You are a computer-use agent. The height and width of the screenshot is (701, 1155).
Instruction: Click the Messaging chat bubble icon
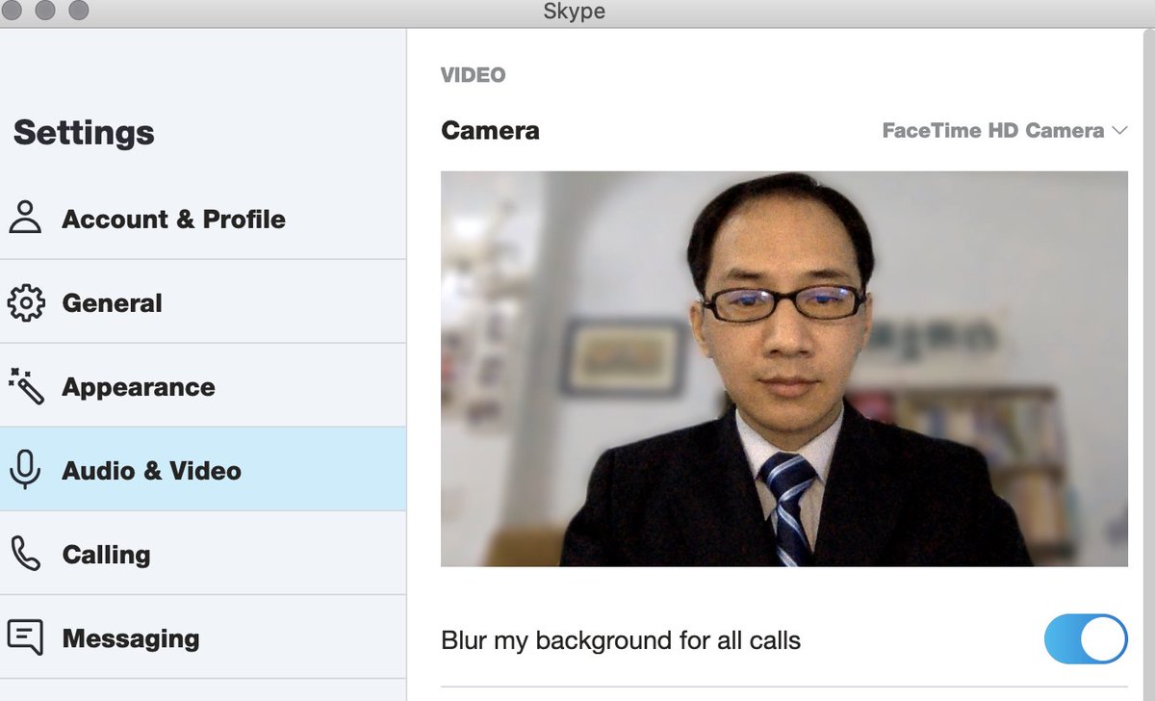tap(25, 637)
